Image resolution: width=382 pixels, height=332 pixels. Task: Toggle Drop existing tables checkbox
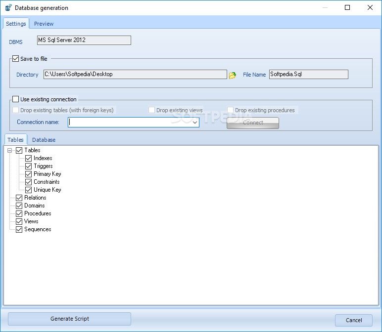coord(16,110)
